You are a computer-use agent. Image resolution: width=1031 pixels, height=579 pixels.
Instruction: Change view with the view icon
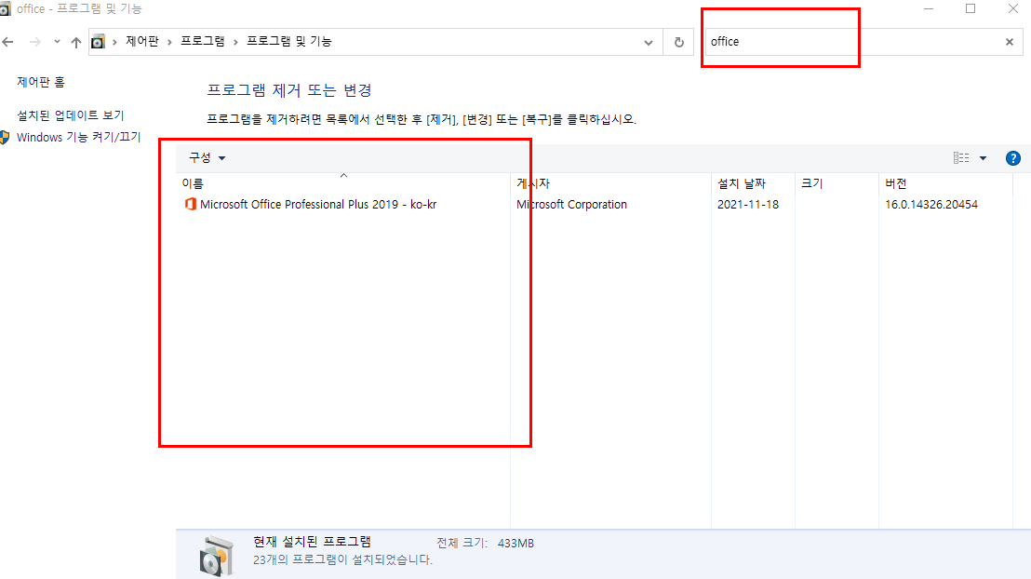(960, 158)
